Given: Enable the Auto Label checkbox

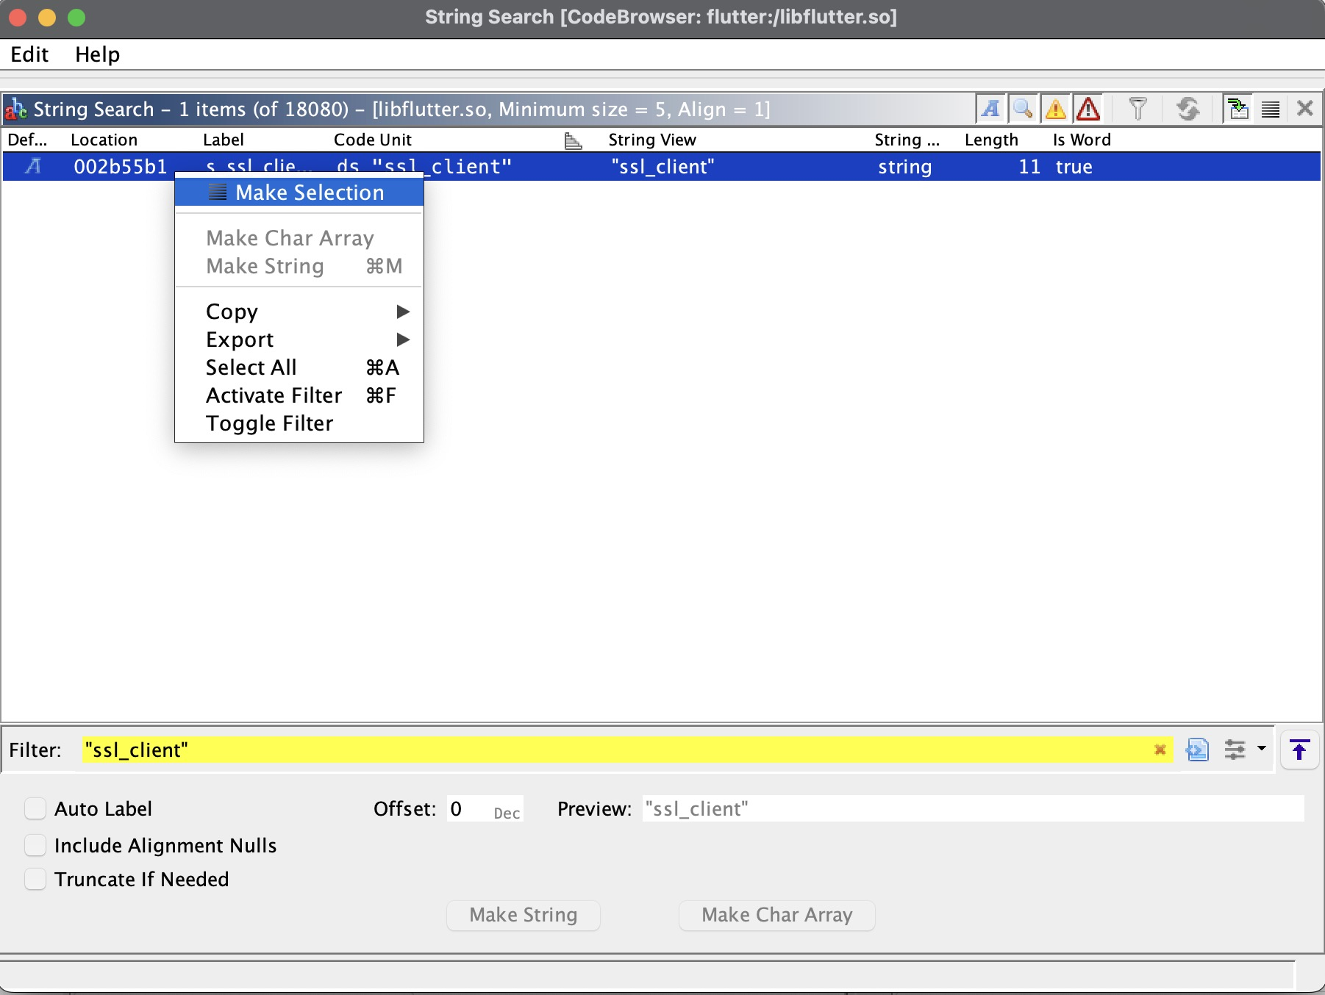Looking at the screenshot, I should point(35,808).
